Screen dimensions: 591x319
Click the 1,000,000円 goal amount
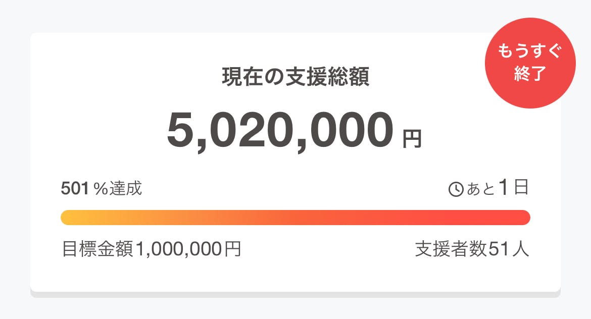click(x=188, y=249)
